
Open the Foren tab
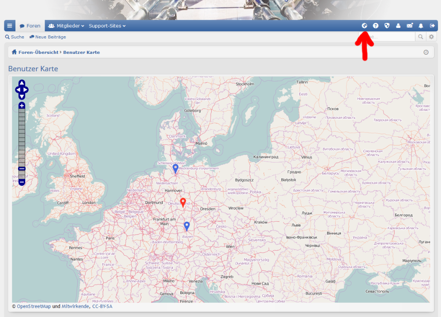tap(30, 26)
